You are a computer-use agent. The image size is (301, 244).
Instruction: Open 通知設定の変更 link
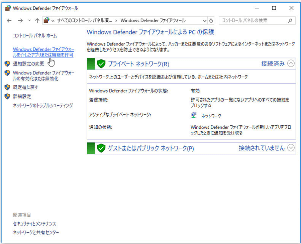29,64
